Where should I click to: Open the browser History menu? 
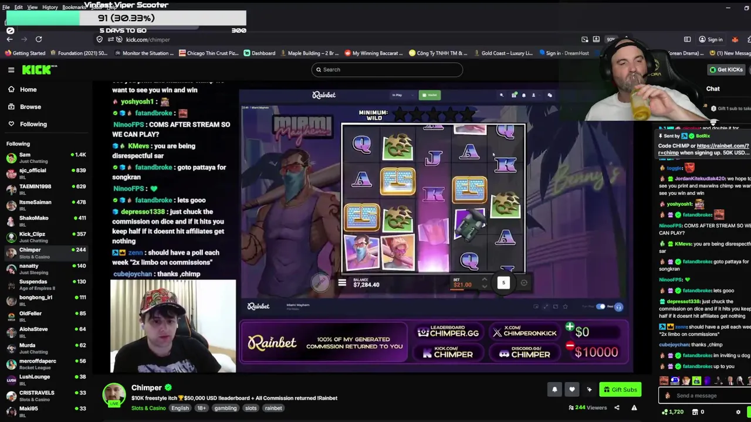coord(50,8)
